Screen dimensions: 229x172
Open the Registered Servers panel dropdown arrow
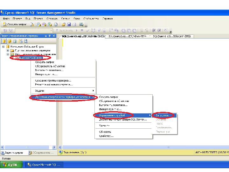click(46, 36)
